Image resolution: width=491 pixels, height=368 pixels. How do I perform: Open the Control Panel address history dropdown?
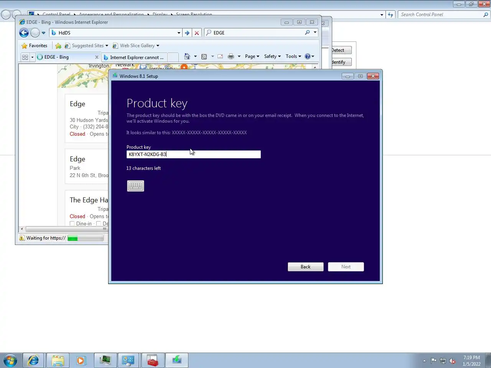click(382, 15)
